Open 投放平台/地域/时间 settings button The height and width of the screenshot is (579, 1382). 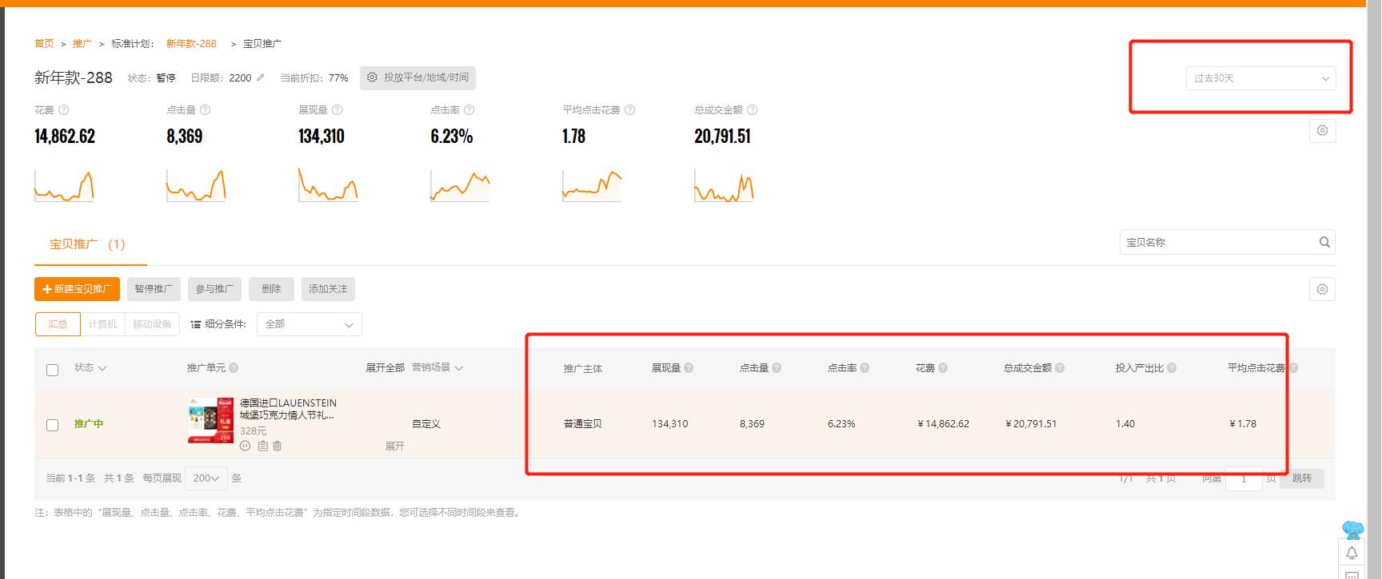pos(417,78)
